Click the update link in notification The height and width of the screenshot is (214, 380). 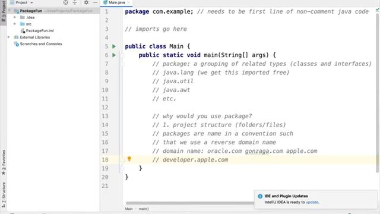312,202
